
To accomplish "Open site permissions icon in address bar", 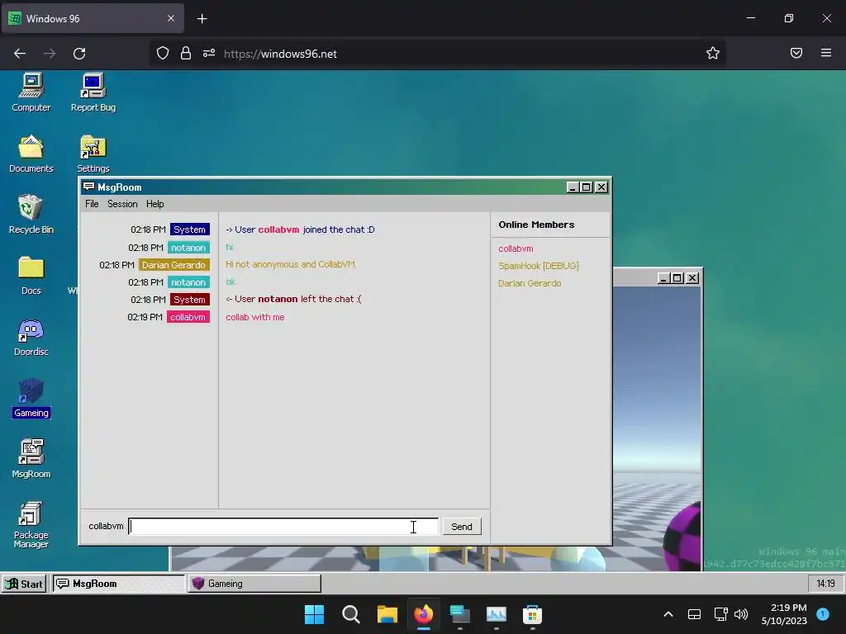I will click(209, 53).
